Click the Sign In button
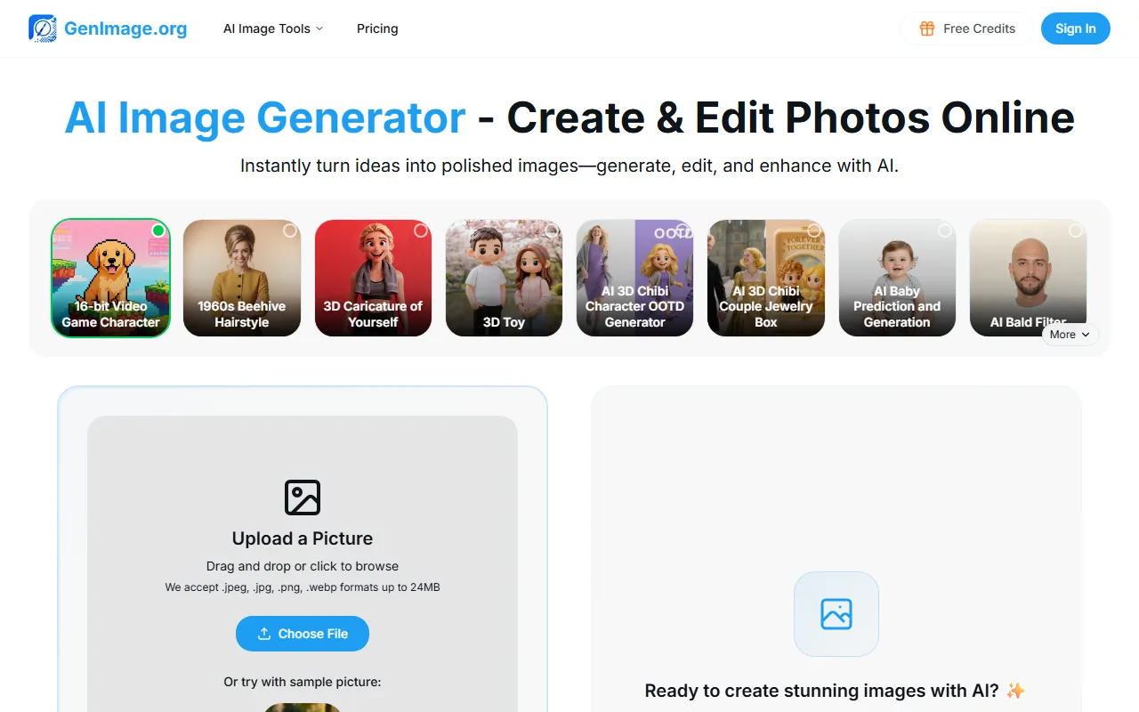This screenshot has height=712, width=1139. 1076,28
